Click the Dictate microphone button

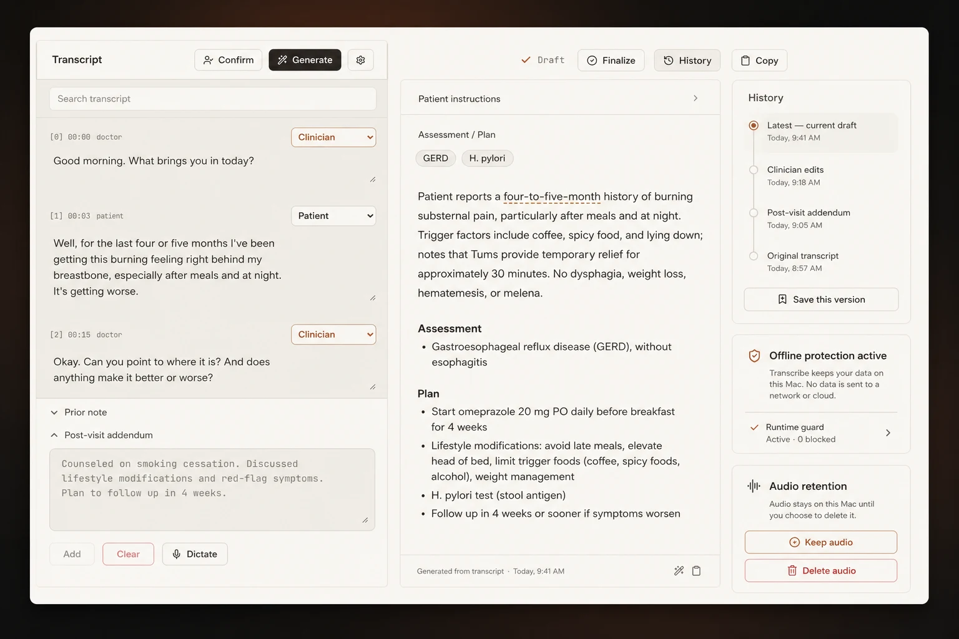coord(195,554)
